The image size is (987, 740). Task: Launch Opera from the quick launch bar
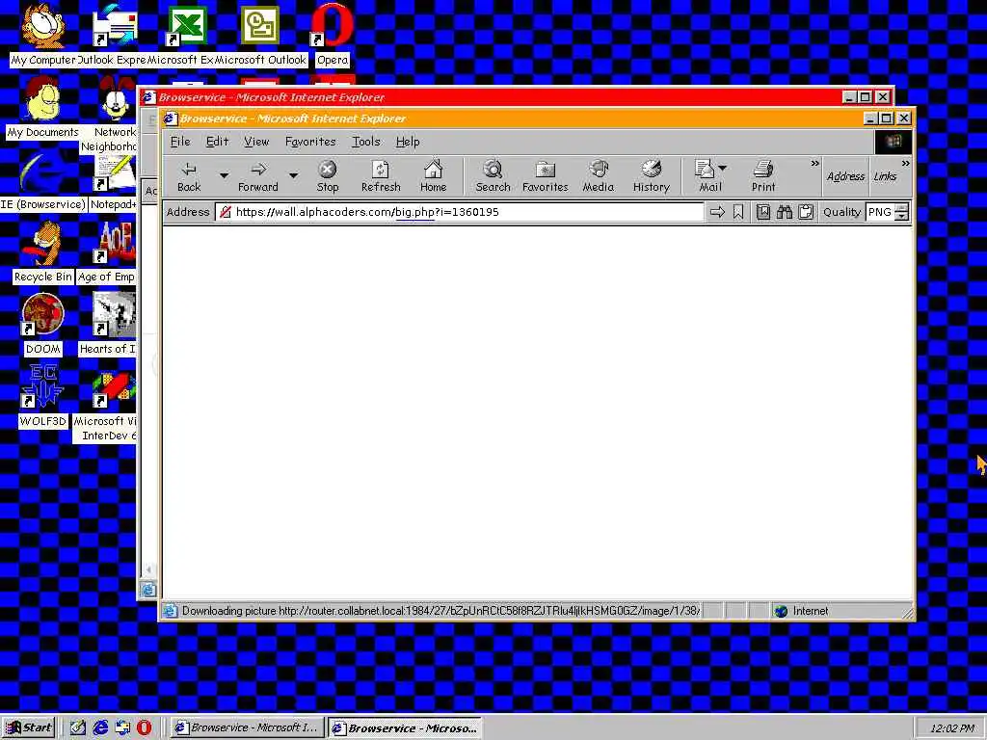coord(145,728)
